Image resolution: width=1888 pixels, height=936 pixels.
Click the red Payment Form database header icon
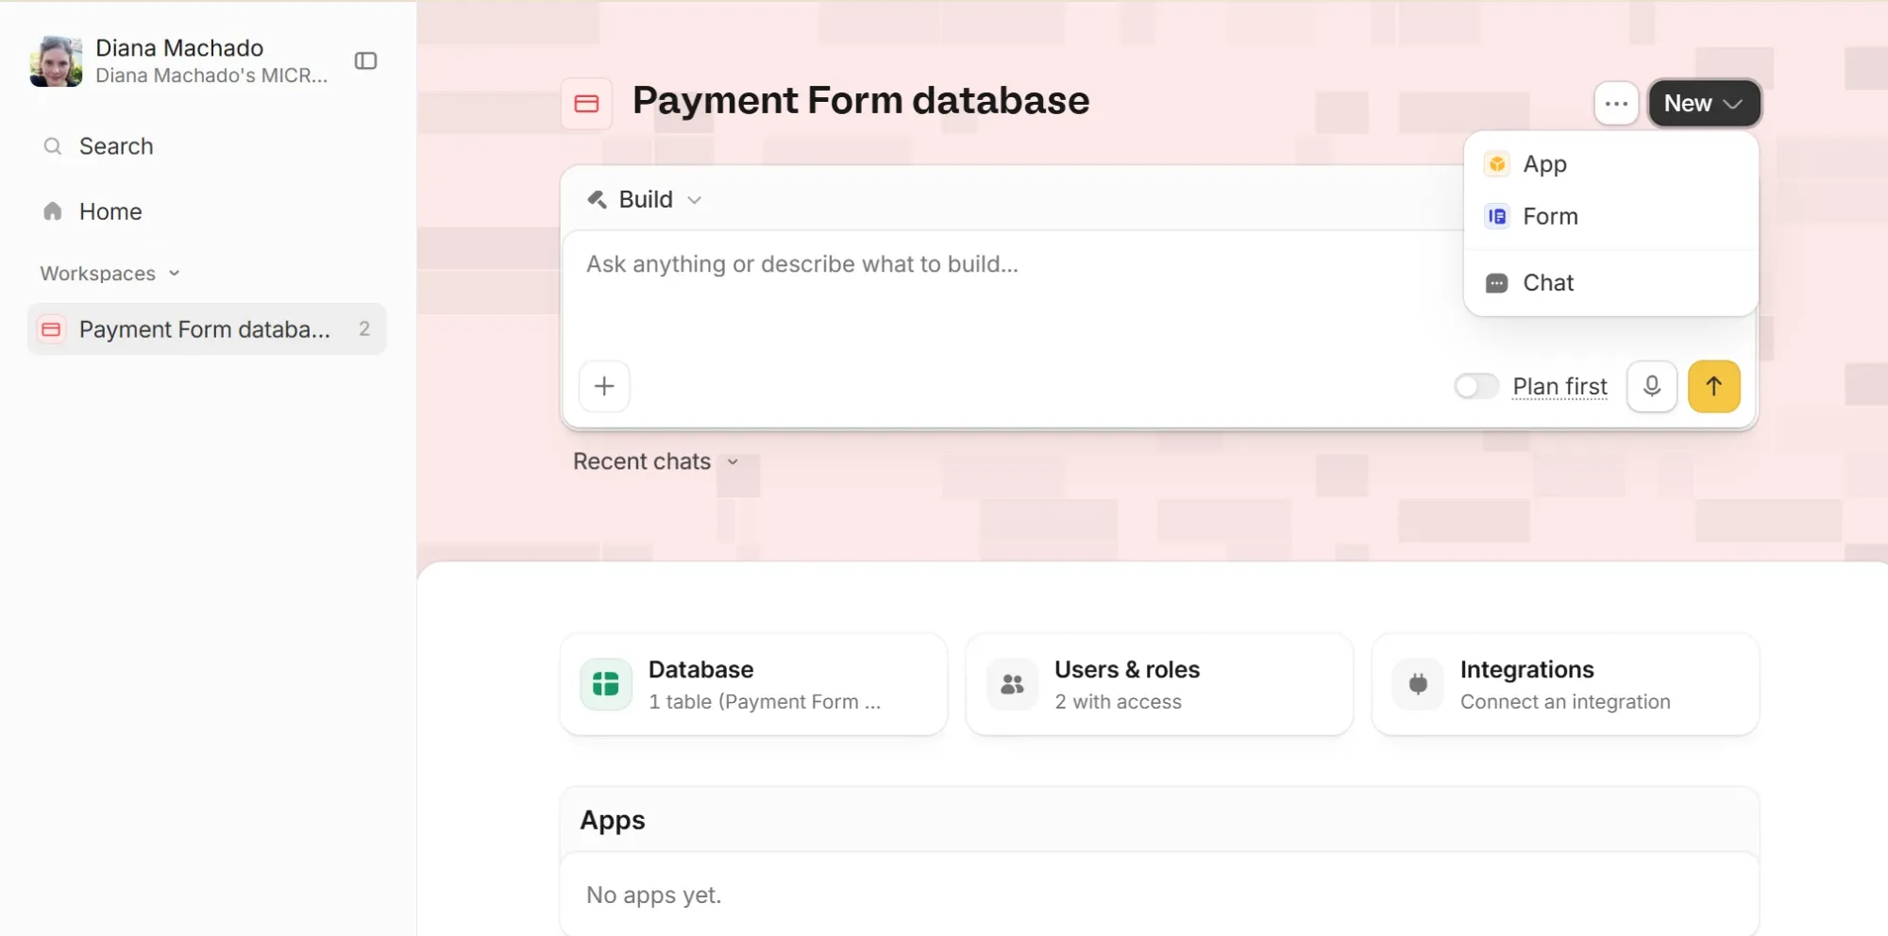586,104
